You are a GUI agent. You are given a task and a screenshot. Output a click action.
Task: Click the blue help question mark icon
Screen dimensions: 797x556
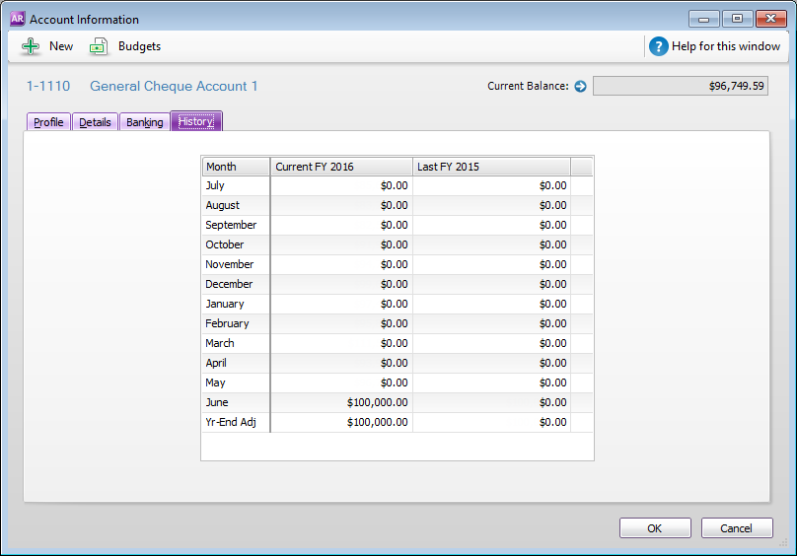coord(658,46)
